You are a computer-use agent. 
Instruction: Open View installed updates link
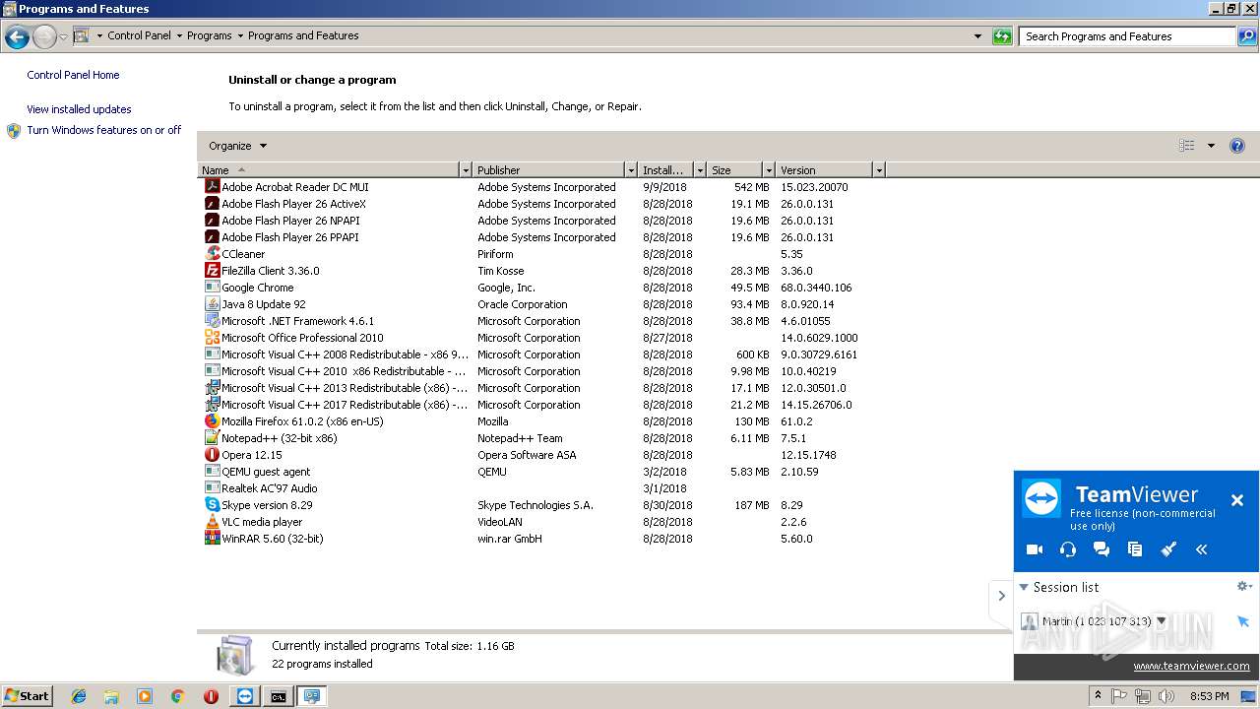(x=79, y=109)
